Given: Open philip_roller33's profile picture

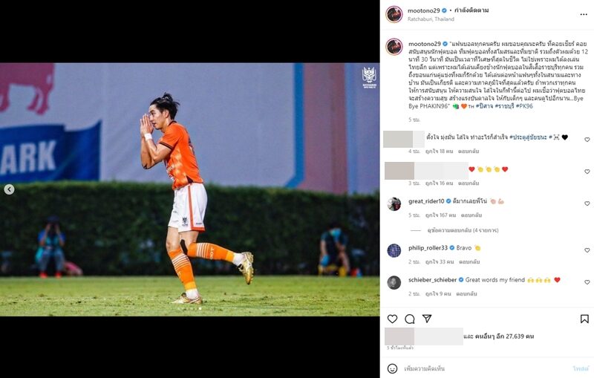Looking at the screenshot, I should click(394, 251).
